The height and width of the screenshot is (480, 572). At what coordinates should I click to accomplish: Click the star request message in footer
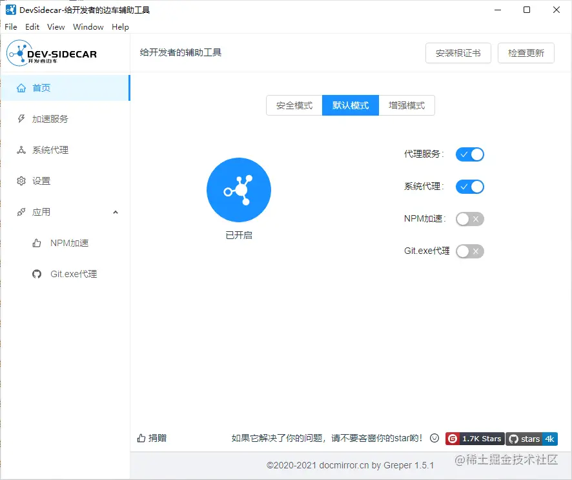tap(327, 438)
